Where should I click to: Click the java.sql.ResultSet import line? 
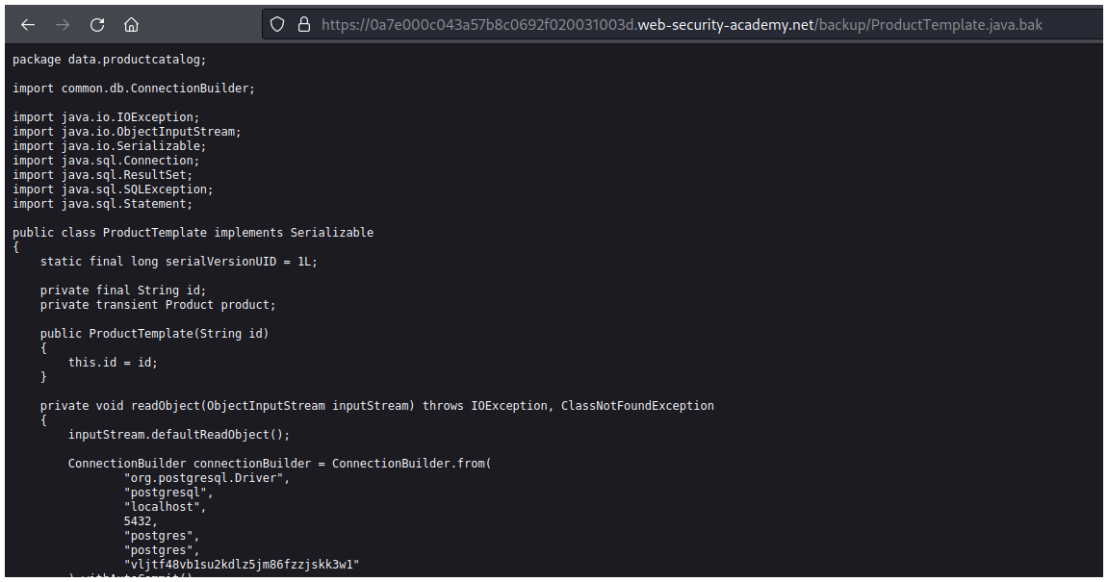pyautogui.click(x=102, y=175)
